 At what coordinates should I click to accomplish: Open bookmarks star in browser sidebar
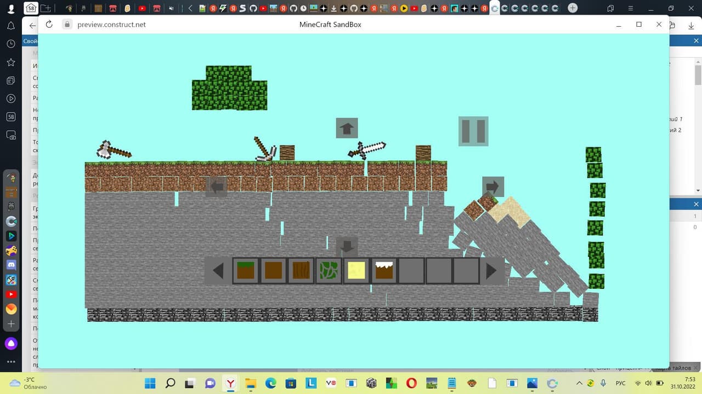coord(10,62)
